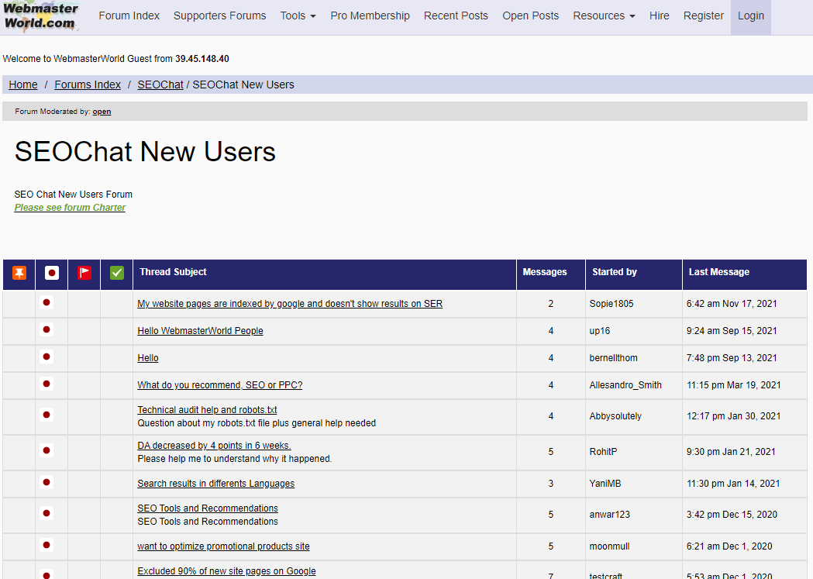Click the guest IP address 39.45.148.40
813x579 pixels.
tap(202, 59)
